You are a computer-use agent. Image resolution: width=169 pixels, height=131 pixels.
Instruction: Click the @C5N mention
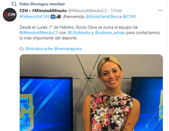pos(128,17)
